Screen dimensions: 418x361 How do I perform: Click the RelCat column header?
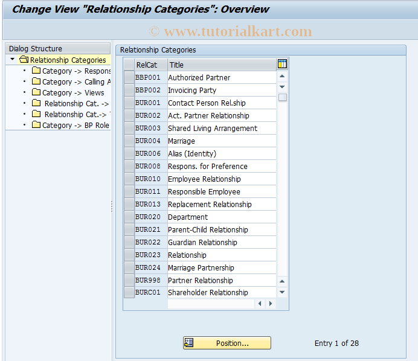coord(151,65)
